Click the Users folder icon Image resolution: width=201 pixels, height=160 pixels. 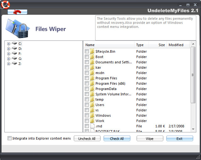[92, 105]
